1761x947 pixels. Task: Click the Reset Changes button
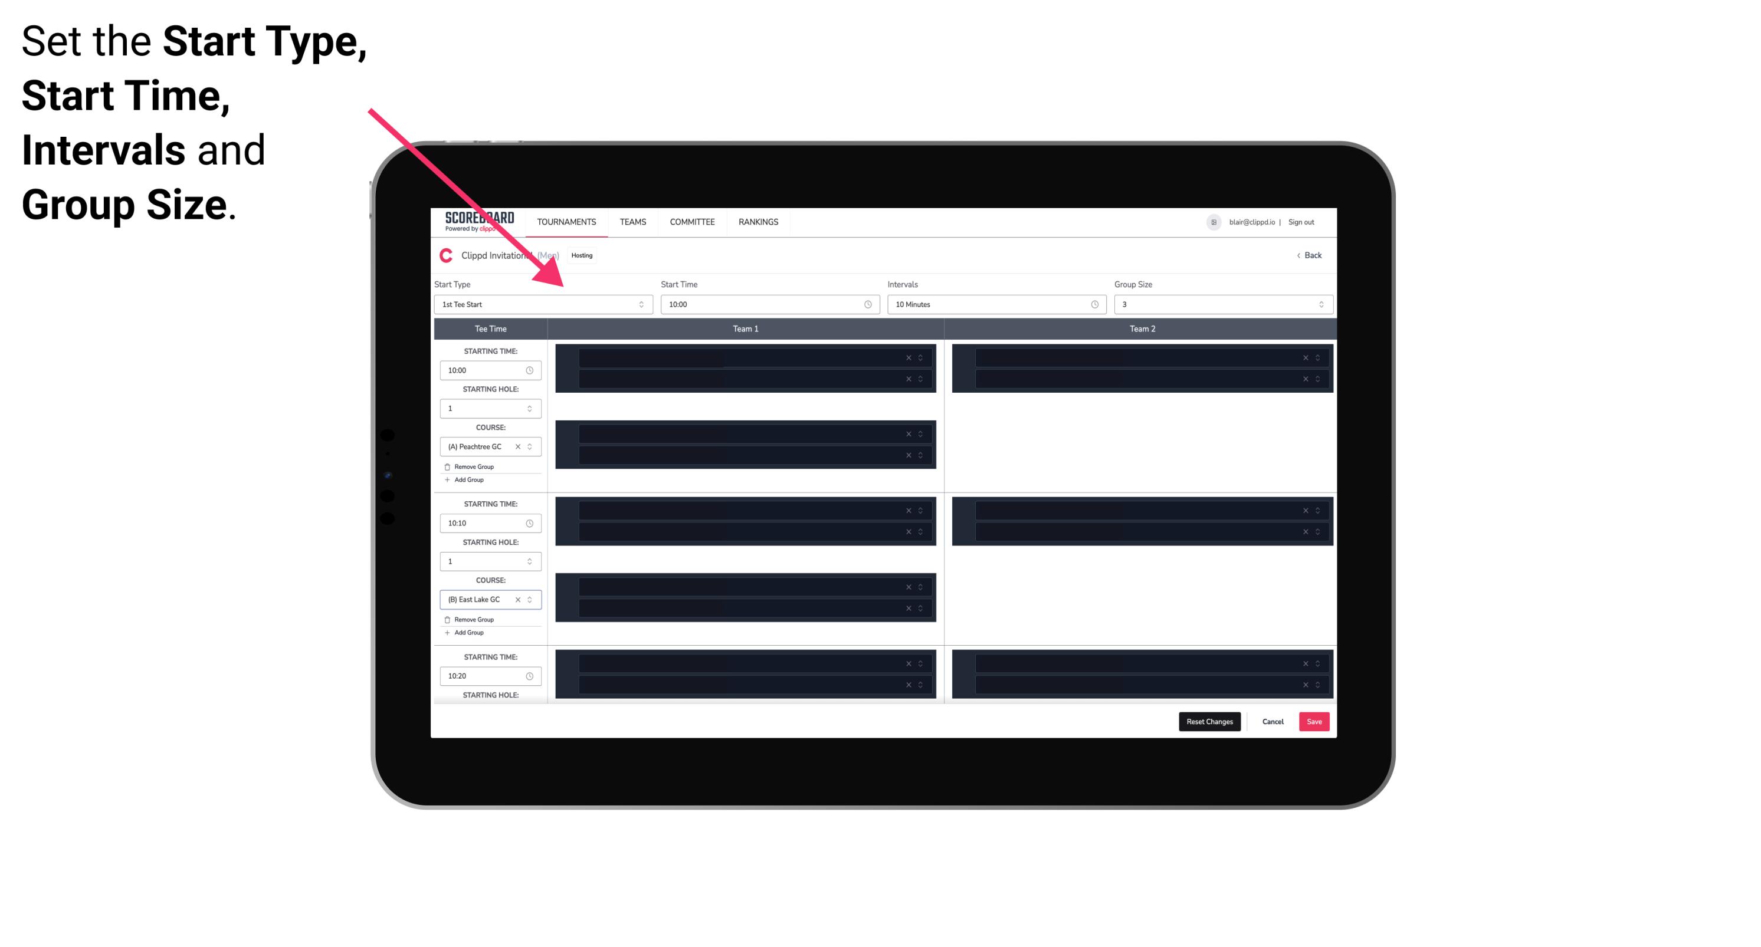click(x=1211, y=721)
